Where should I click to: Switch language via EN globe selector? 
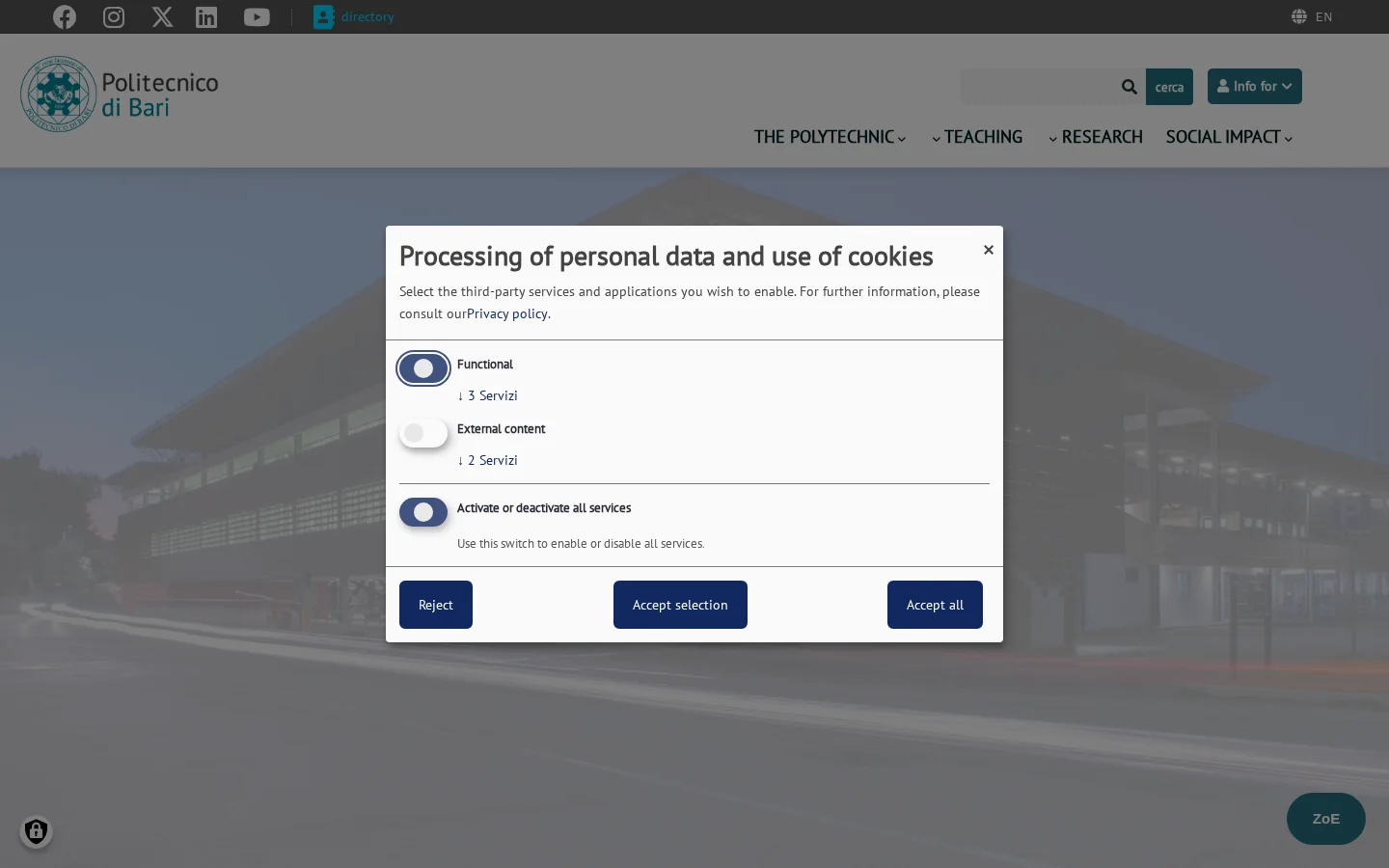(x=1312, y=16)
